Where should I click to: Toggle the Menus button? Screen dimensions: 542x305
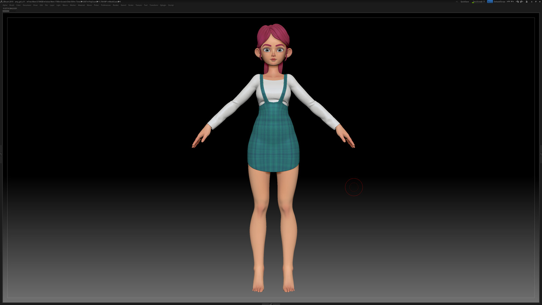[x=490, y=2]
